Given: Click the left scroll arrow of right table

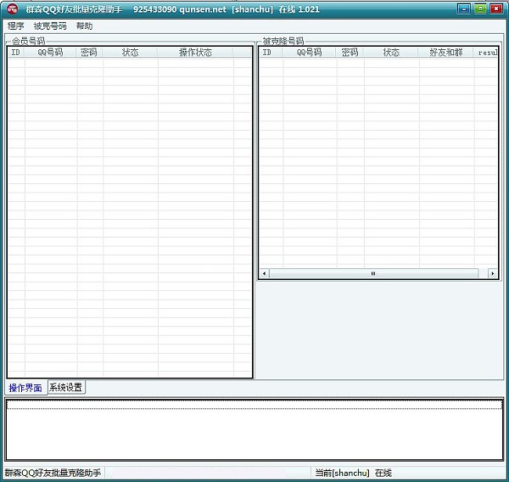Looking at the screenshot, I should pyautogui.click(x=264, y=274).
